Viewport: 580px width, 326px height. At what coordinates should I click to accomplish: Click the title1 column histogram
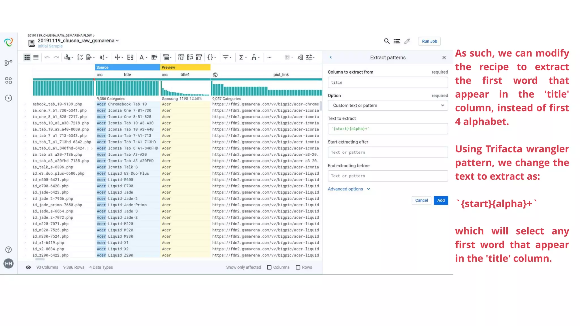point(185,88)
